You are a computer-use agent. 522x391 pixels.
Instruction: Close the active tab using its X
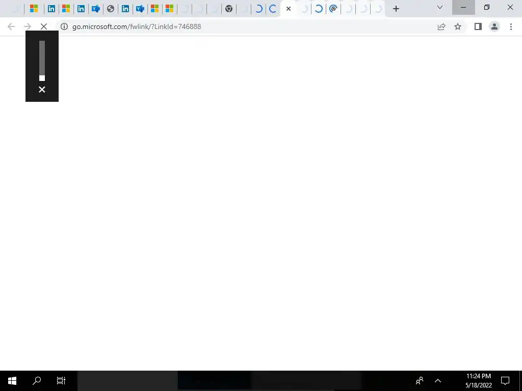tap(289, 9)
